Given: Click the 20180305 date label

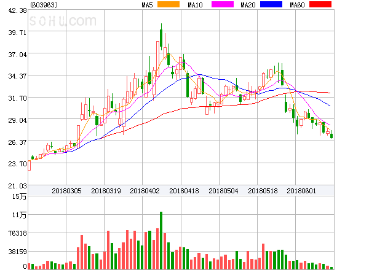Looking at the screenshot, I should pos(66,191).
